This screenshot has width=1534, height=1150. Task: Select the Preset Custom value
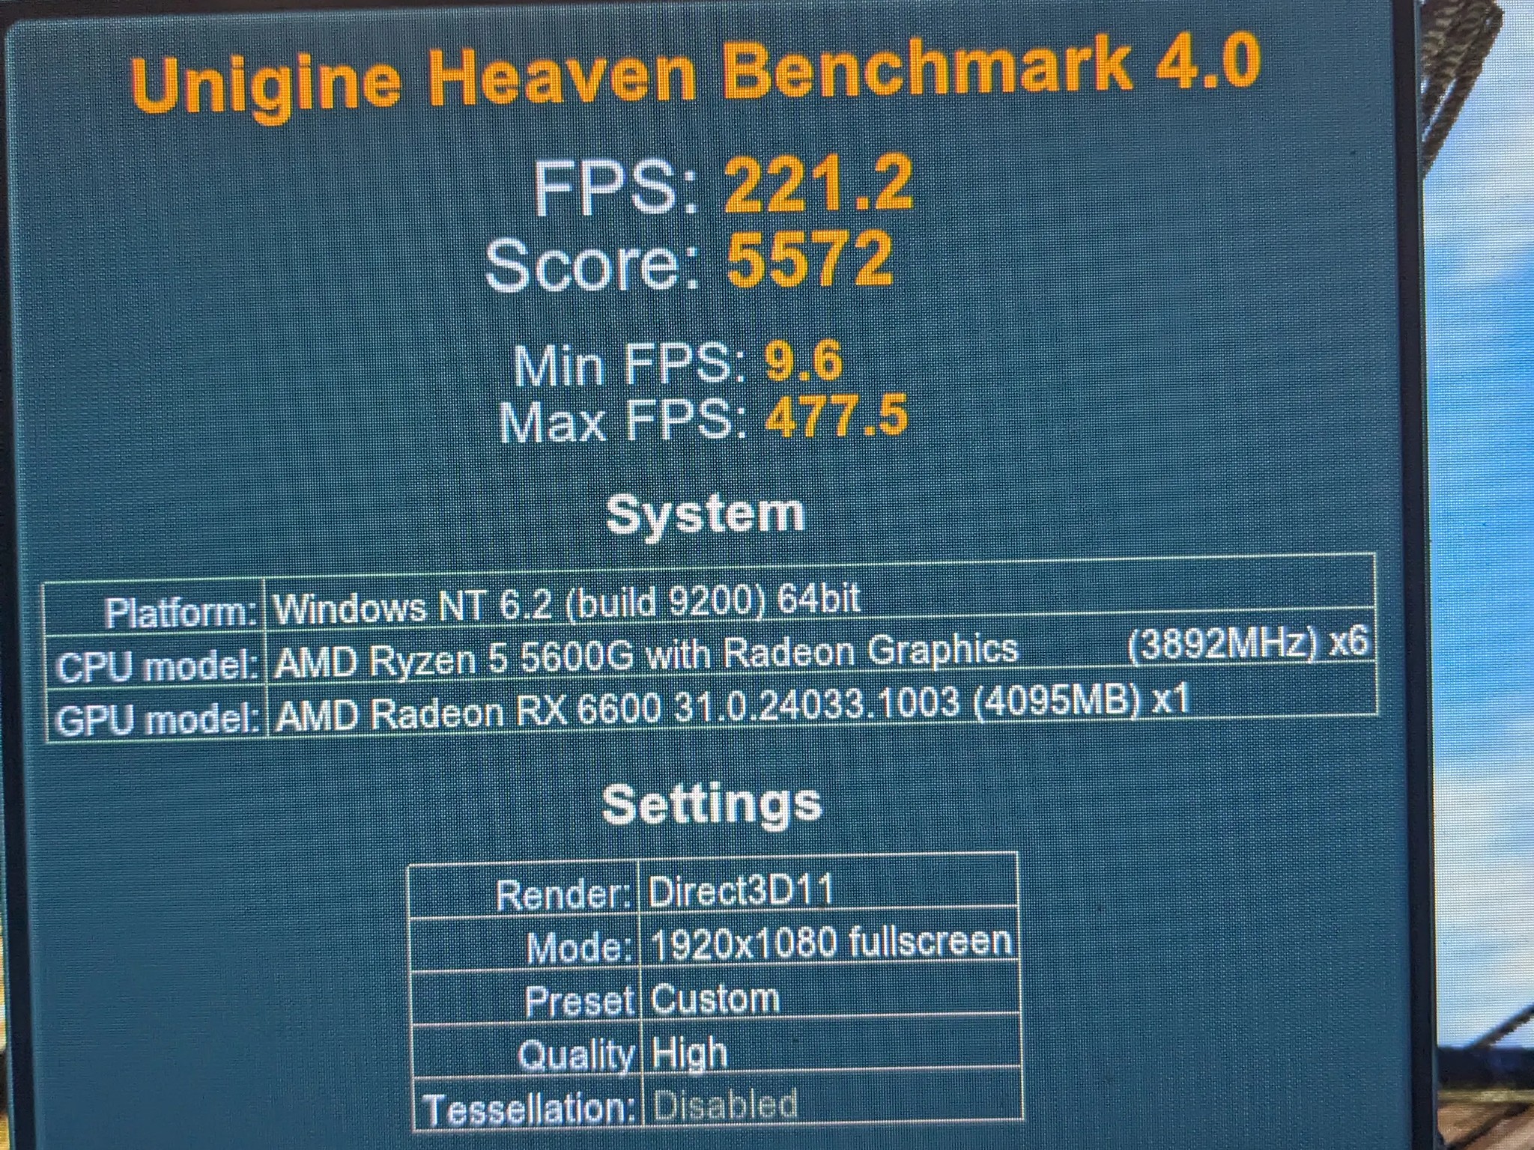point(715,999)
